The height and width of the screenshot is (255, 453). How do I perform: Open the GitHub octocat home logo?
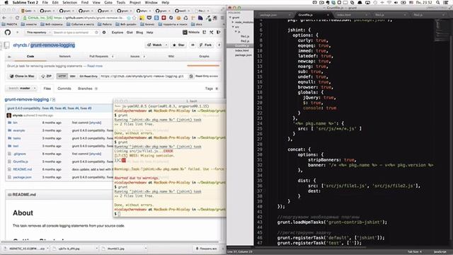[x=8, y=33]
